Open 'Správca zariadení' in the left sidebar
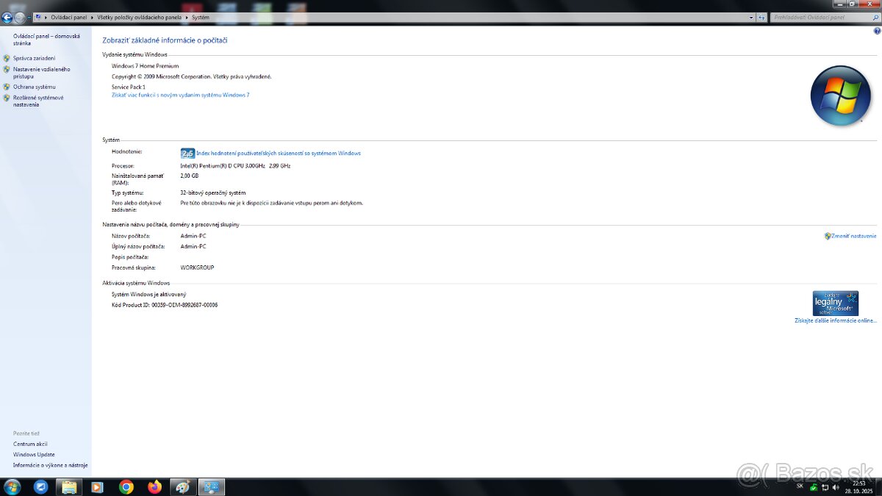This screenshot has width=882, height=496. click(x=34, y=58)
